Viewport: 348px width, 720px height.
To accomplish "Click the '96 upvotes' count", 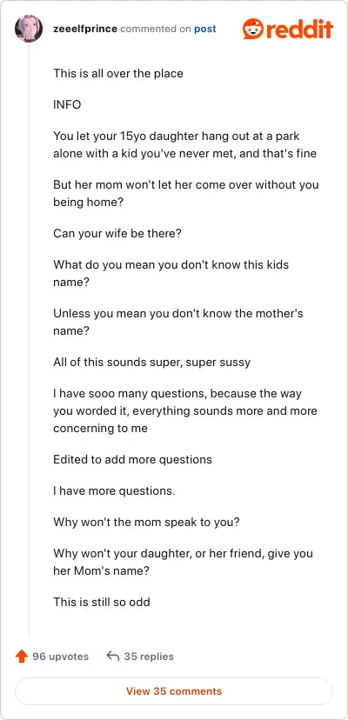I will (x=60, y=657).
